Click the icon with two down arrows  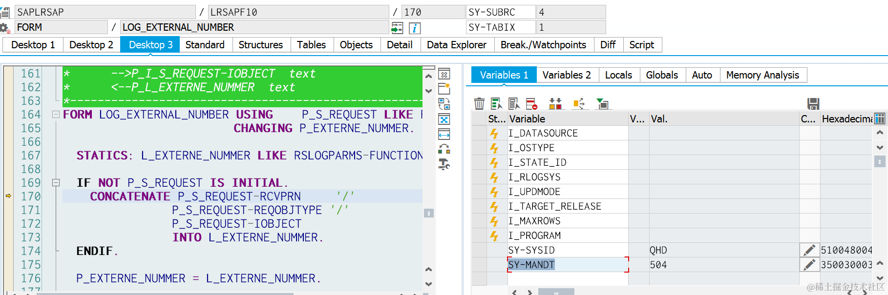point(555,103)
